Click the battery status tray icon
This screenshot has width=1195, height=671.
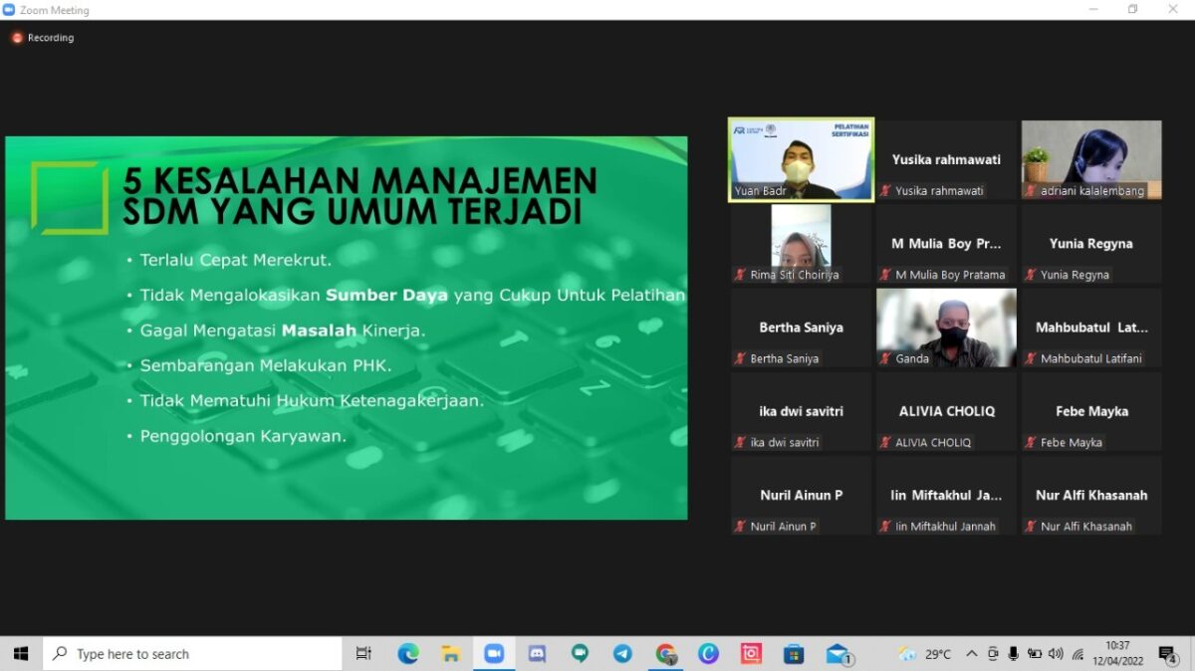coord(1035,654)
